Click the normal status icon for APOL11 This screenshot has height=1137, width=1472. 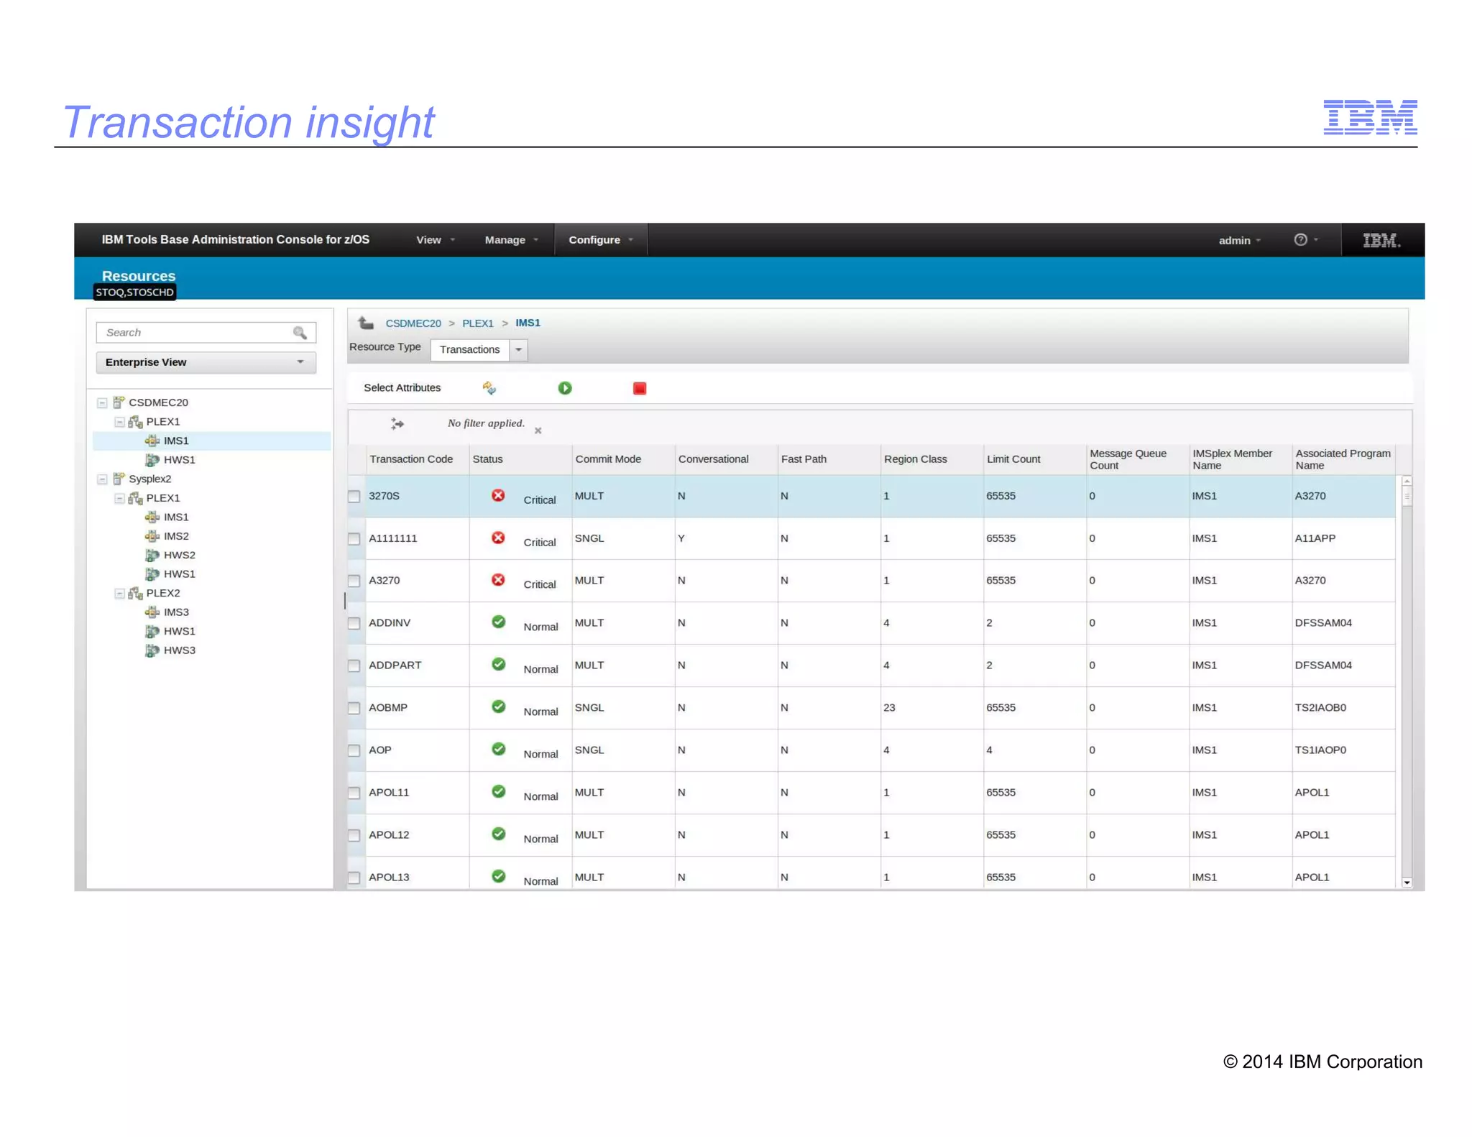[498, 791]
